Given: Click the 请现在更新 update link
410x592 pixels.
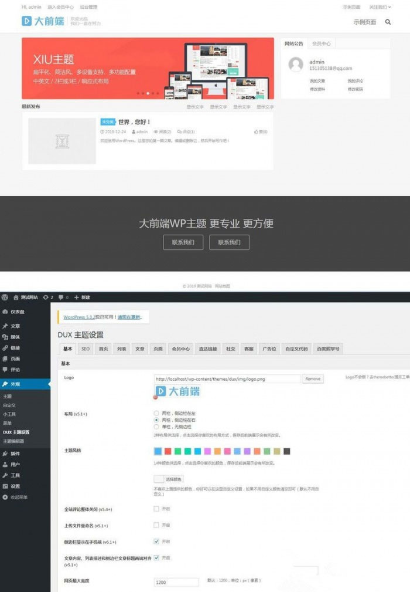Looking at the screenshot, I should pos(129,317).
